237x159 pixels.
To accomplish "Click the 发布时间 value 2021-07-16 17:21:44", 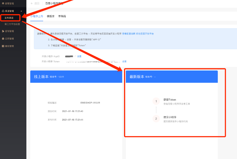I will pyautogui.click(x=73, y=120).
